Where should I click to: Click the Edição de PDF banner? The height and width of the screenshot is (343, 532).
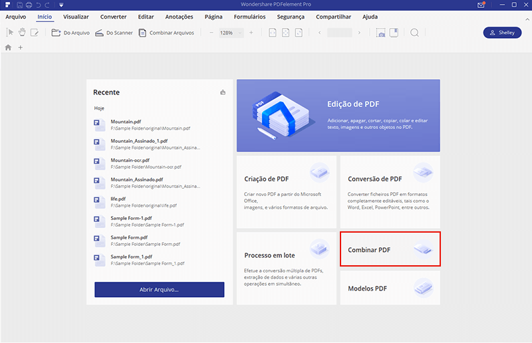pyautogui.click(x=338, y=116)
